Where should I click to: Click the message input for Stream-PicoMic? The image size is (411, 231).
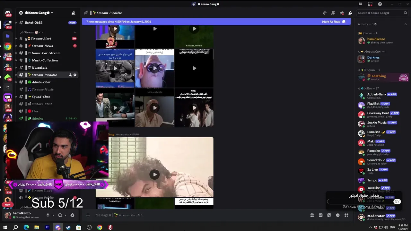pyautogui.click(x=199, y=215)
